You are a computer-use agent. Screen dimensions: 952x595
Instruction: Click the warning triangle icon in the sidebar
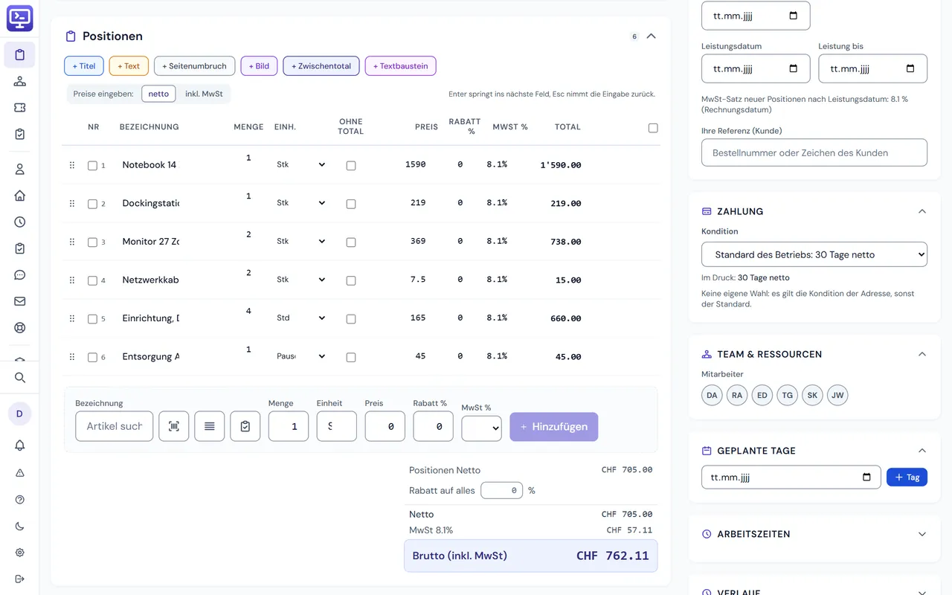coord(20,473)
